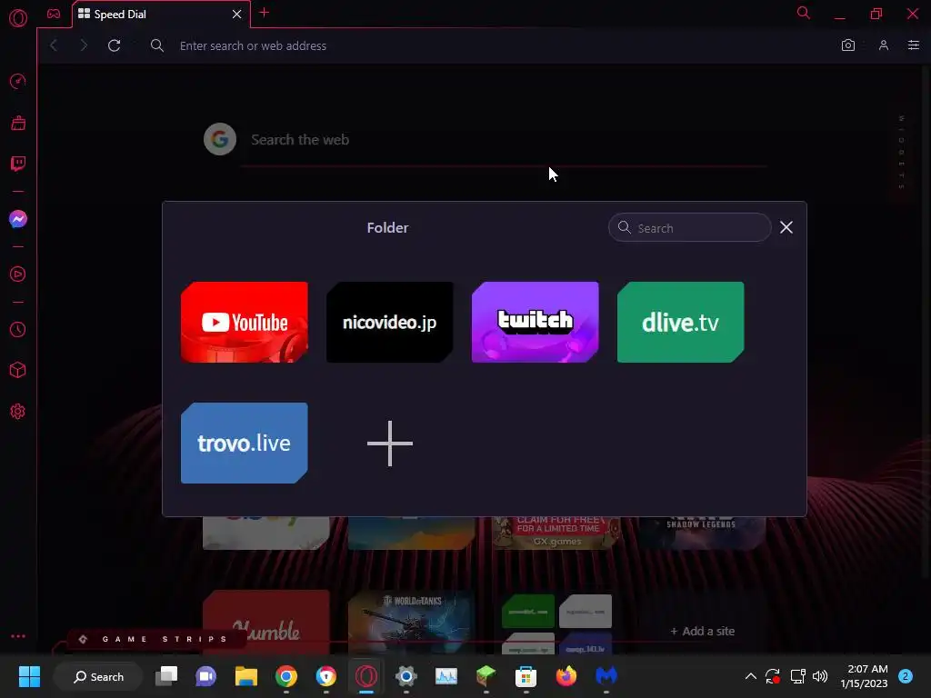Viewport: 931px width, 698px height.
Task: Open the dlive.tv tile
Action: point(680,323)
